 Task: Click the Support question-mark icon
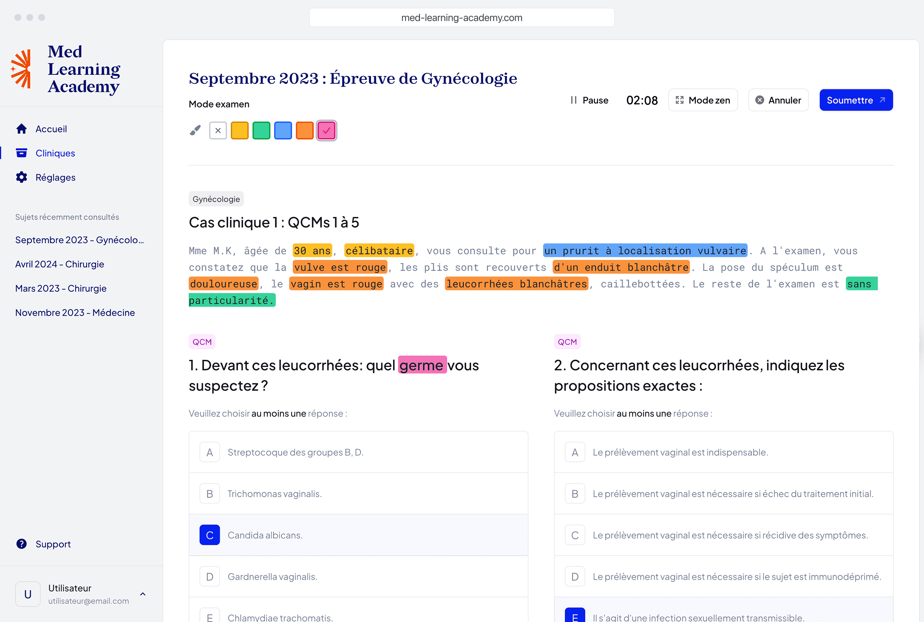[21, 544]
